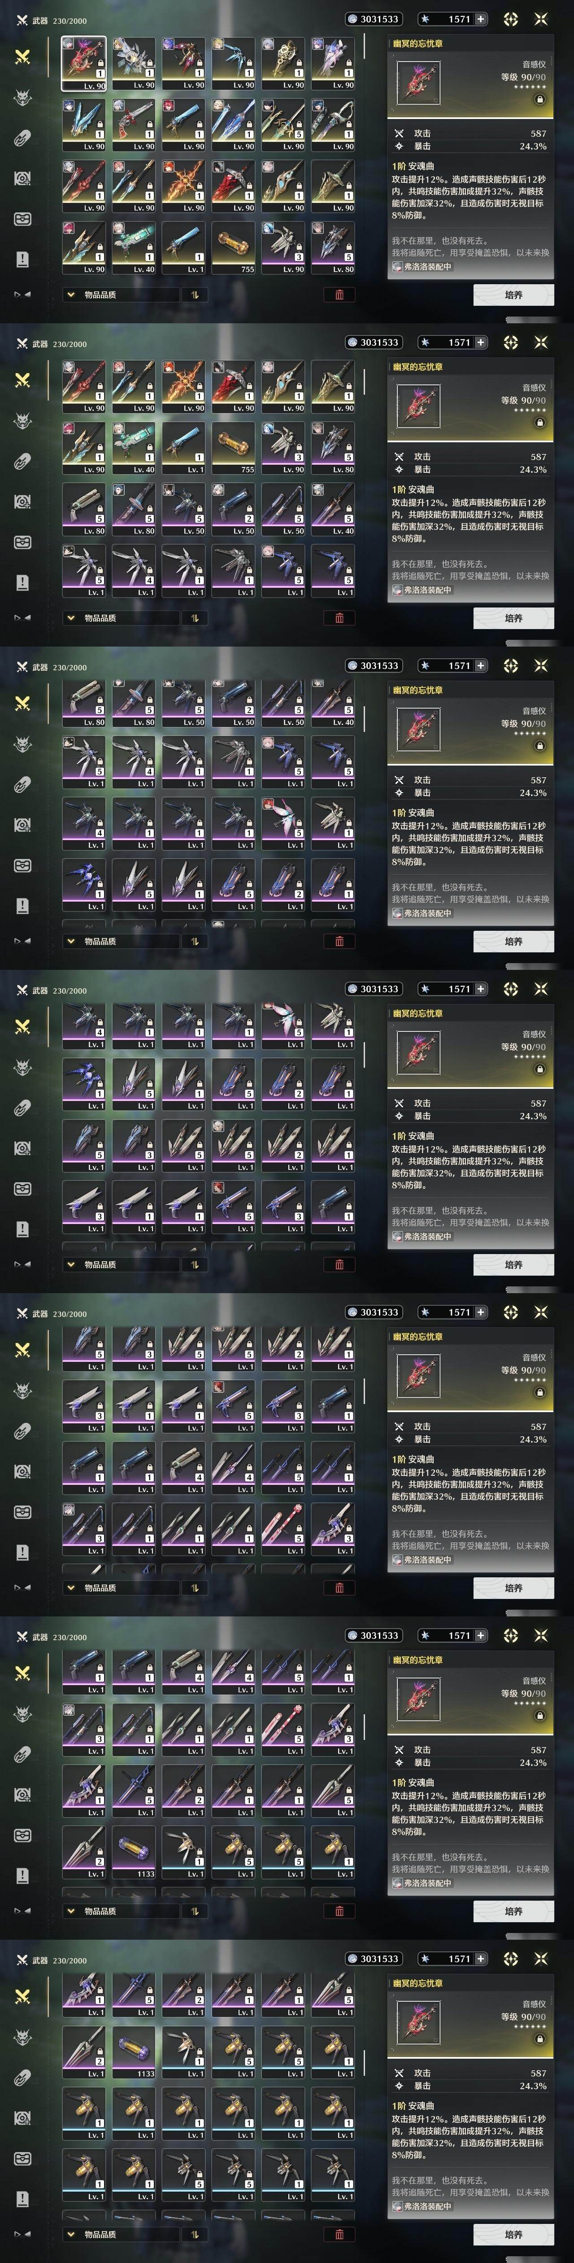Switch to the echoes tab icon in sidebar

[x=23, y=97]
